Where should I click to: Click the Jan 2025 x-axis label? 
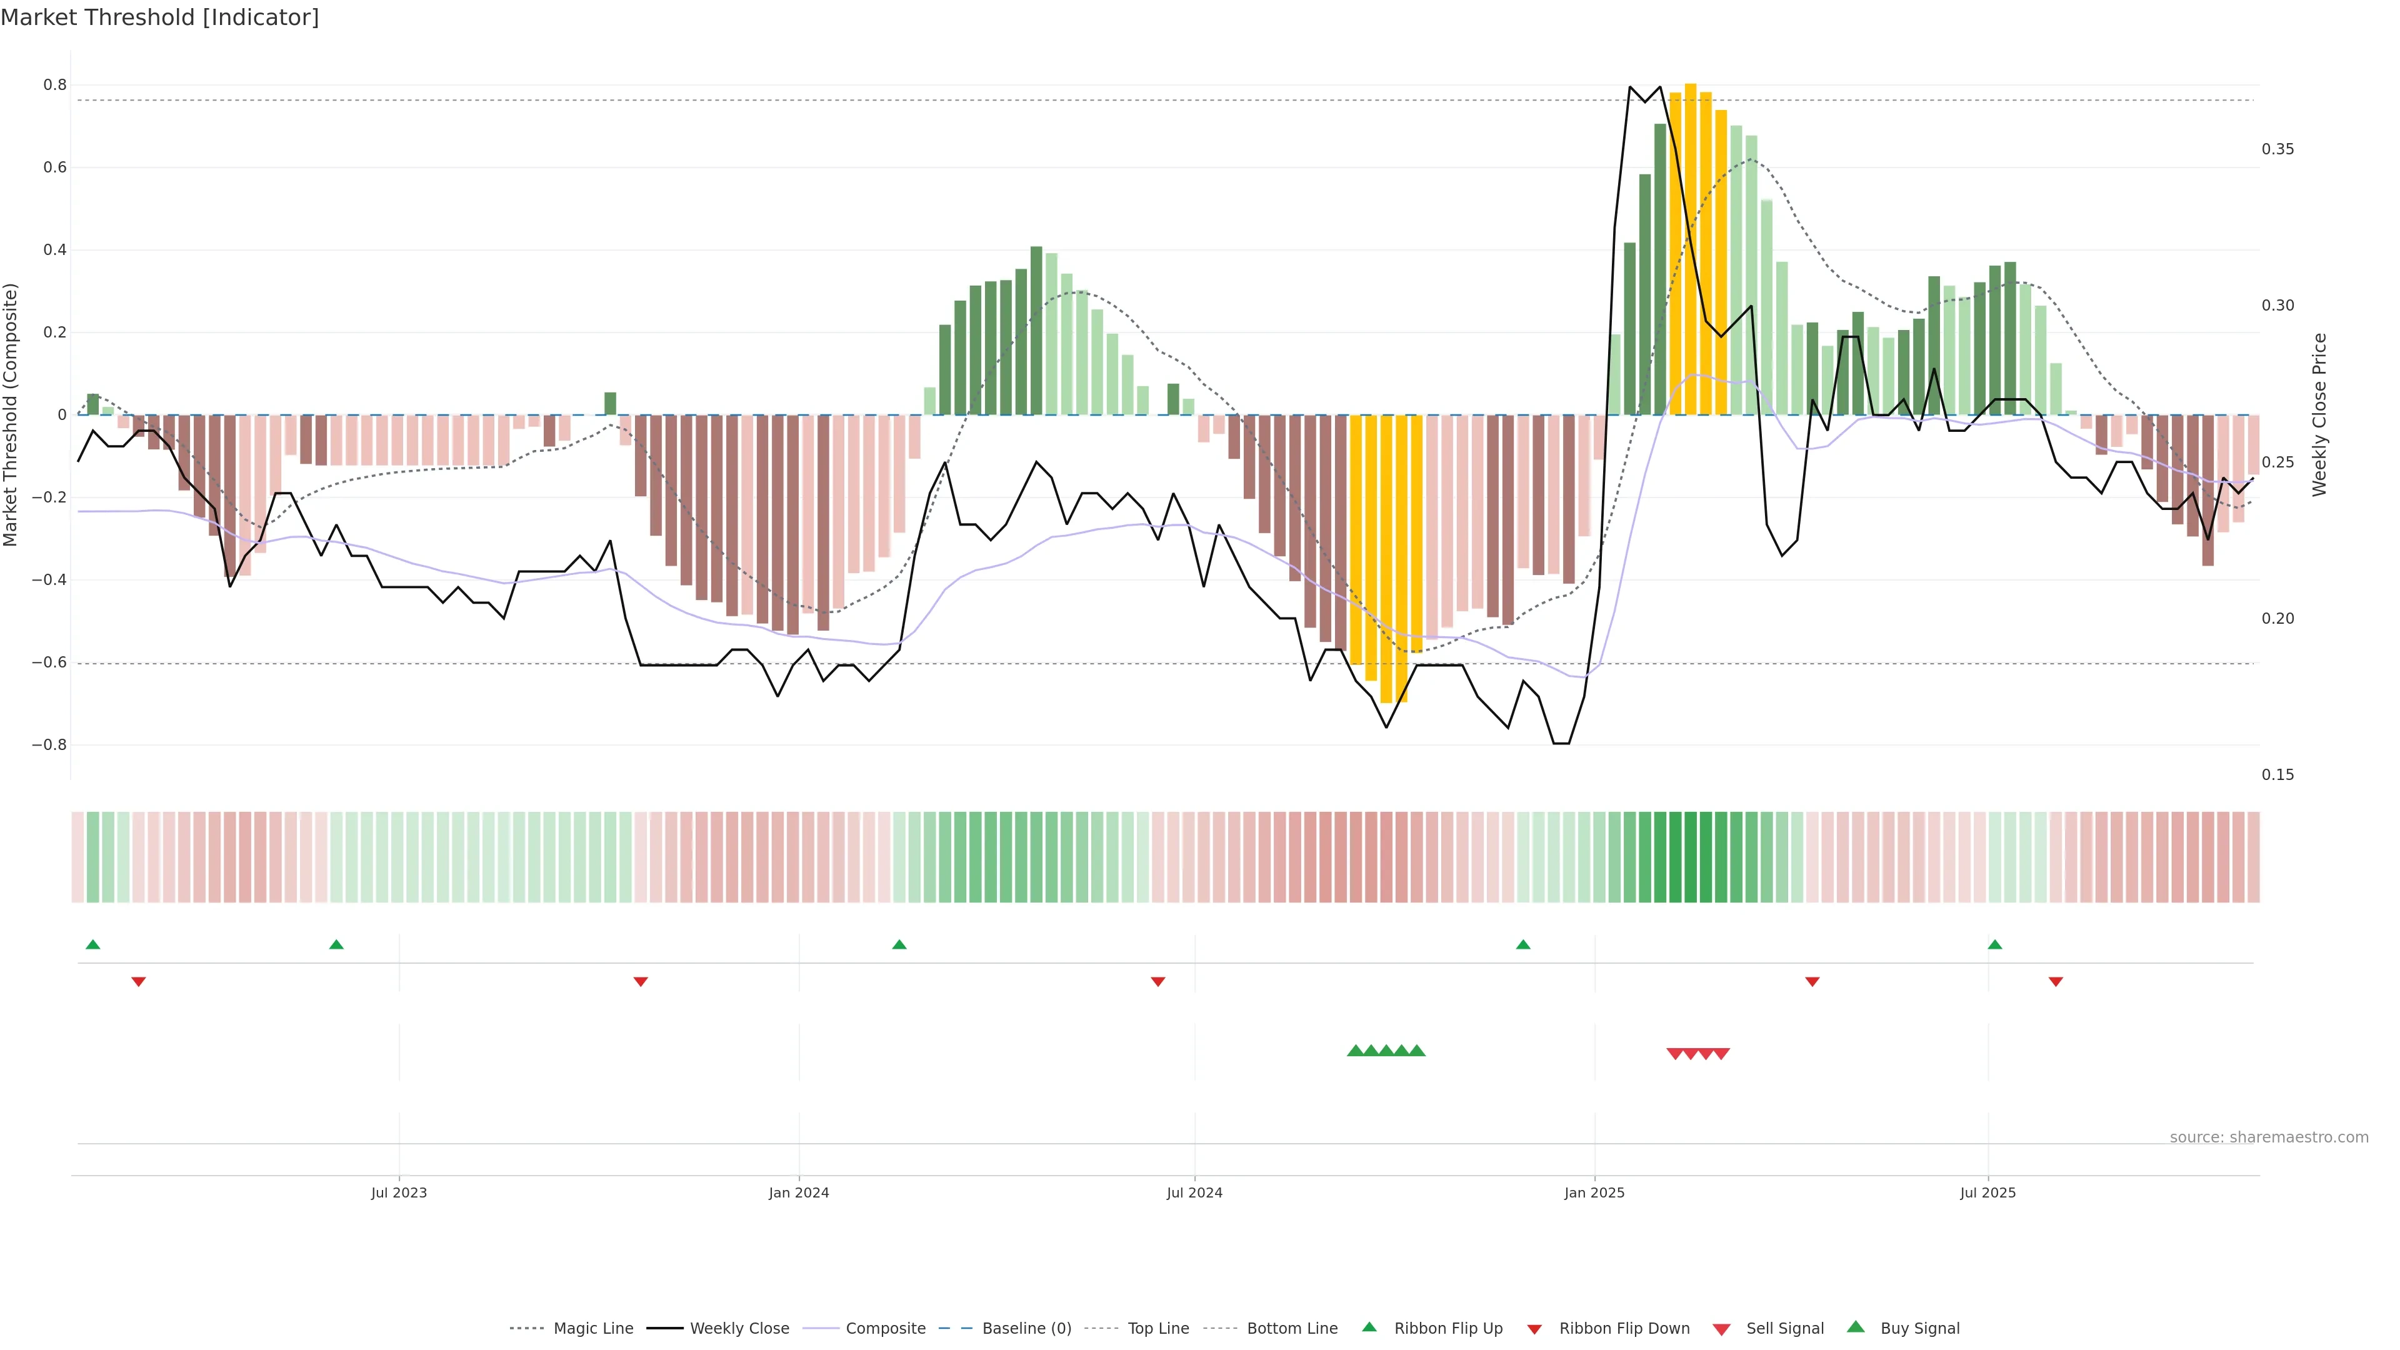[x=1594, y=1192]
